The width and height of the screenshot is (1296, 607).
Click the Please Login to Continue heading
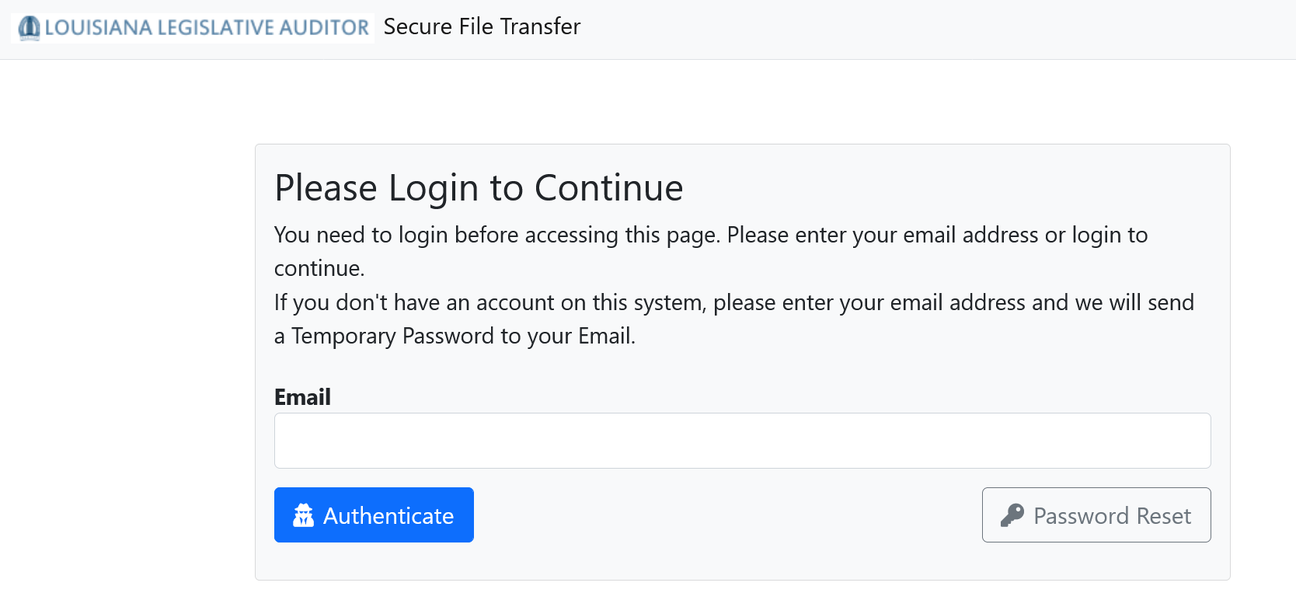tap(479, 188)
